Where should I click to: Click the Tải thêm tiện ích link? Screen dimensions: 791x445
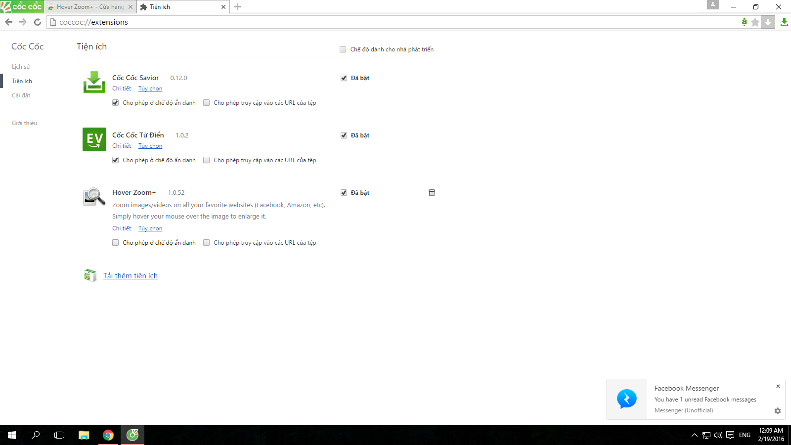131,276
